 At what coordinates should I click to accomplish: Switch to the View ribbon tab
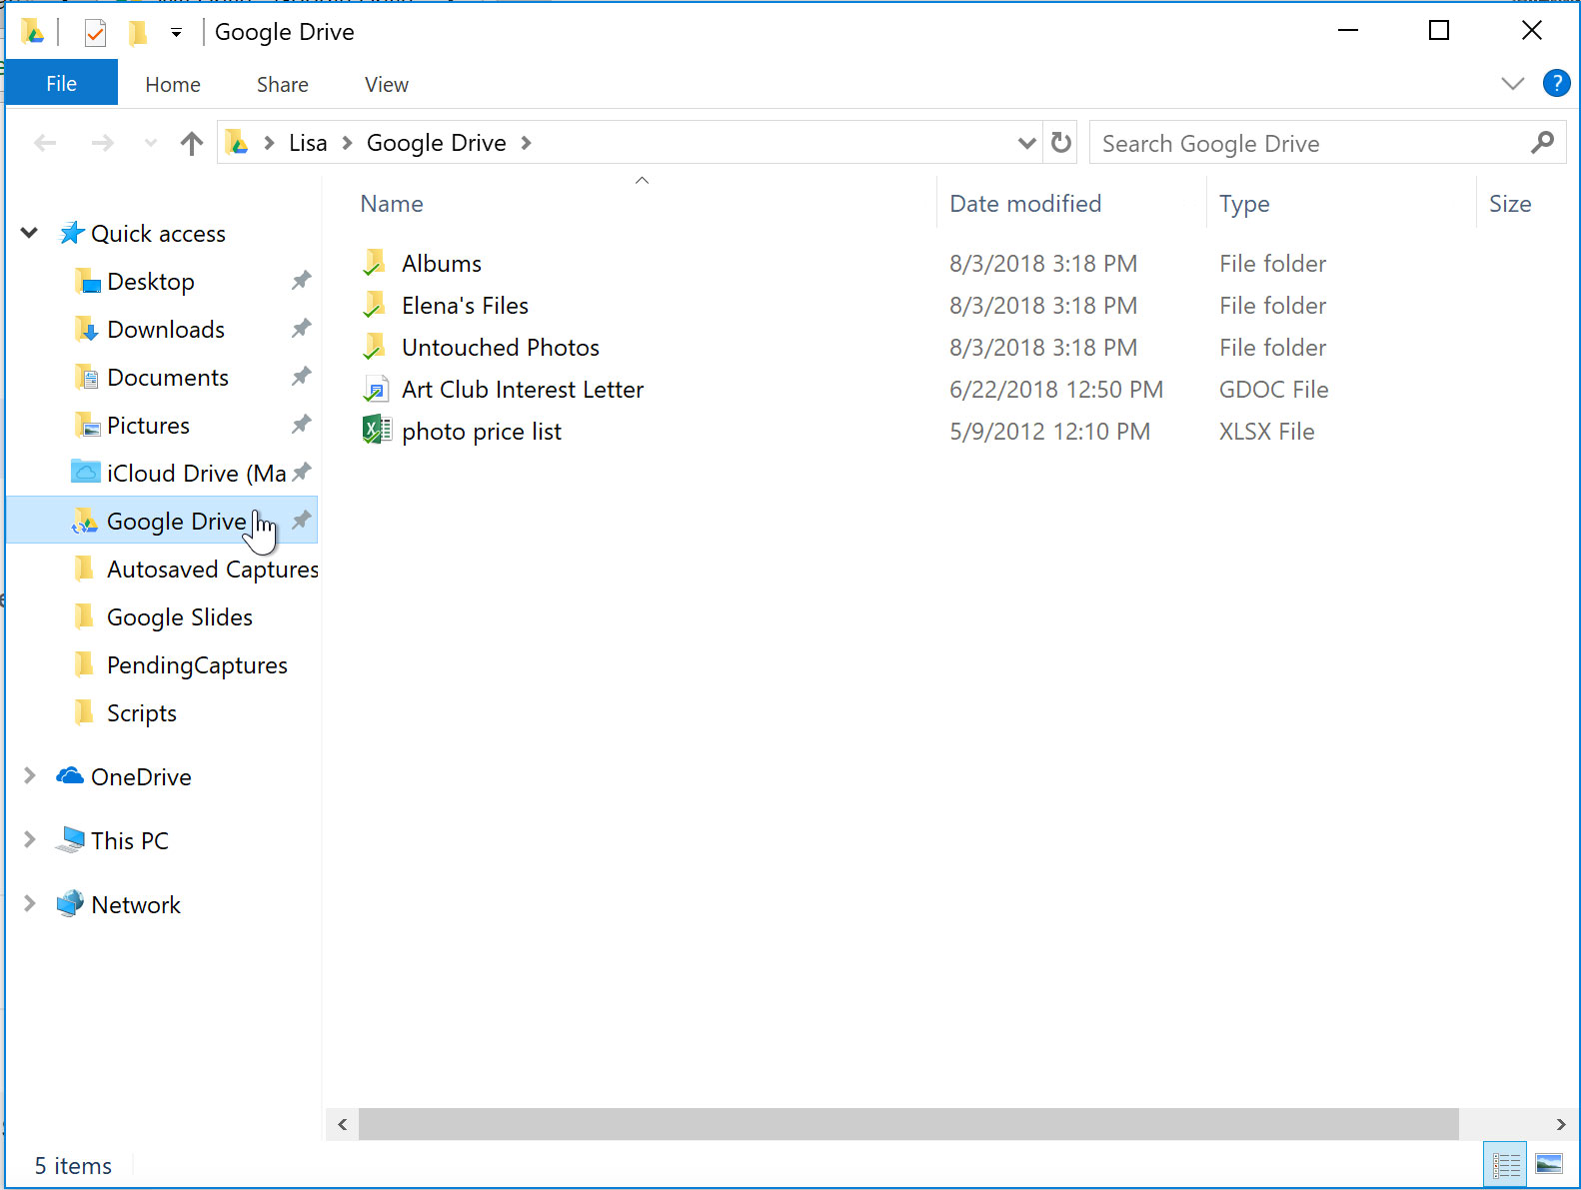[x=386, y=84]
